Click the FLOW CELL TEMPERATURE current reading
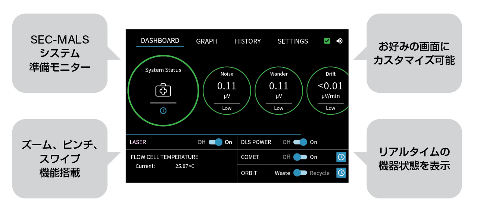This screenshot has width=480, height=213. 185,166
